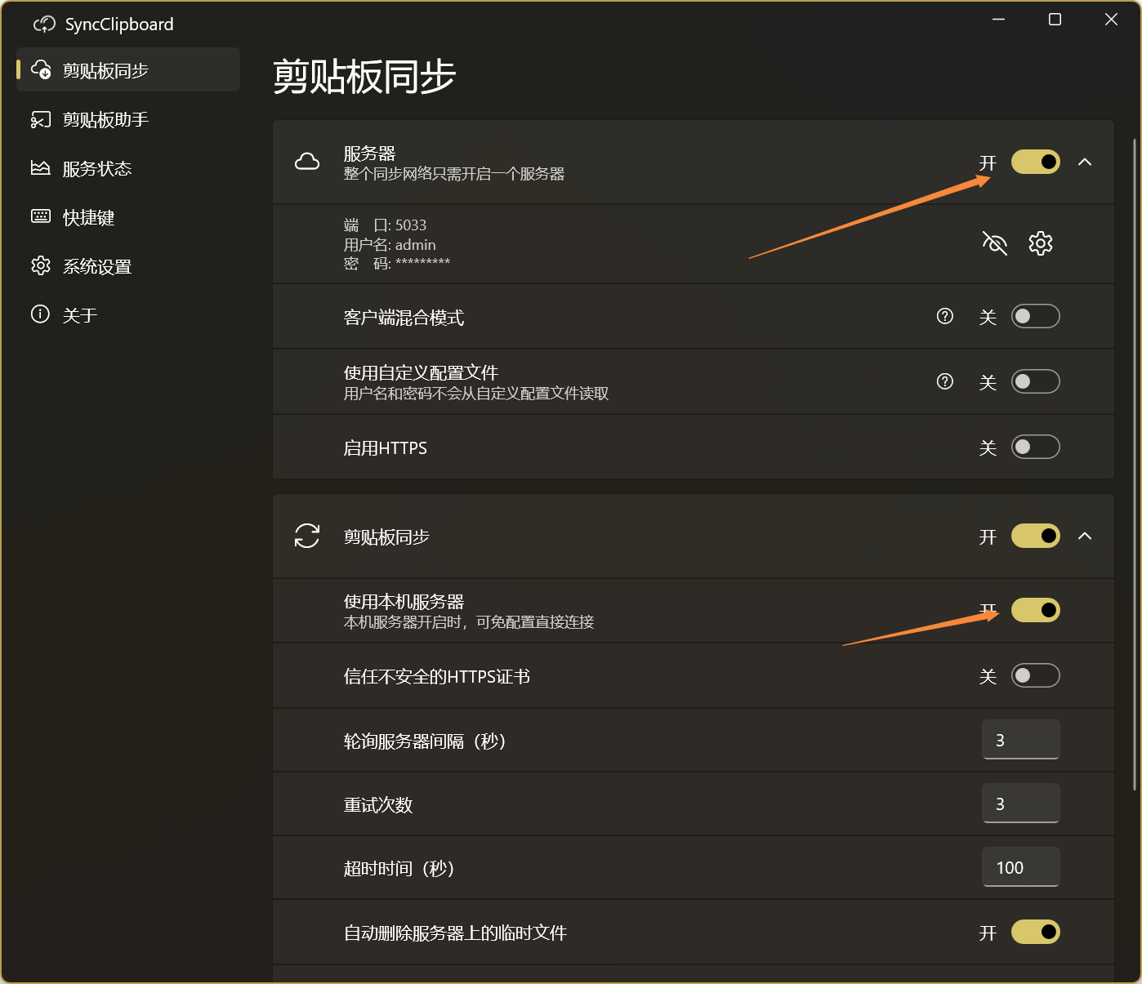The height and width of the screenshot is (984, 1142).
Task: Click the password visibility eye icon
Action: pos(994,243)
